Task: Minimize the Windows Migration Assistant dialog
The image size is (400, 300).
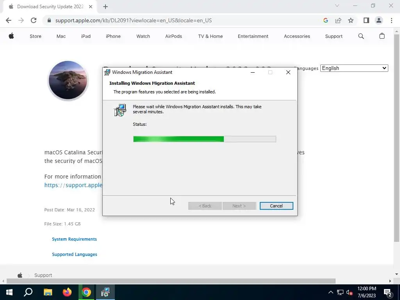Action: (253, 72)
